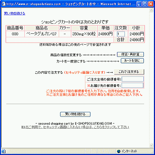Focus the ご注文主様の郵便番号 field
This screenshot has height=155, width=155.
tap(133, 79)
